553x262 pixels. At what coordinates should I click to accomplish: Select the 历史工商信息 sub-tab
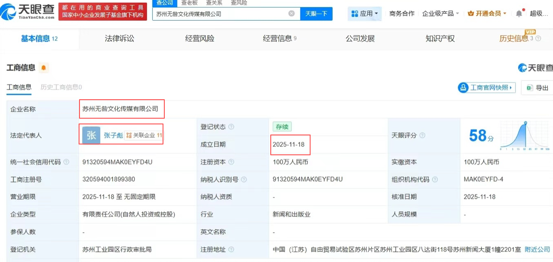(x=61, y=87)
